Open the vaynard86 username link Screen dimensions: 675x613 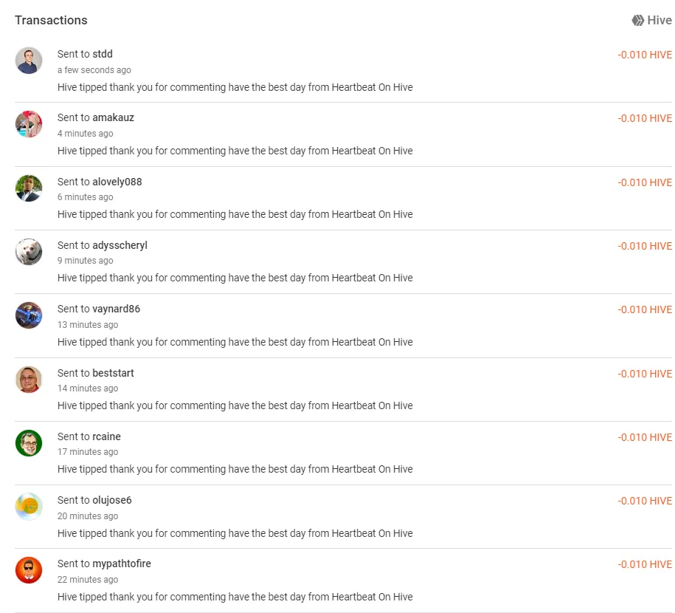[117, 309]
